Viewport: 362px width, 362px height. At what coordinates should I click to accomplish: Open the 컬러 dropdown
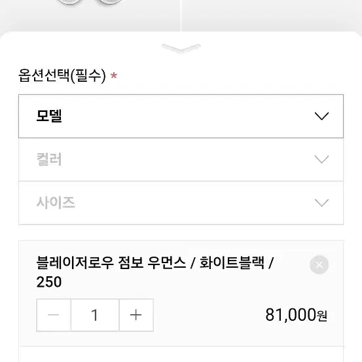coord(181,160)
